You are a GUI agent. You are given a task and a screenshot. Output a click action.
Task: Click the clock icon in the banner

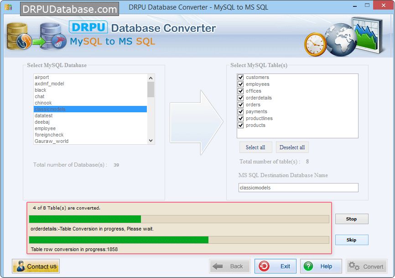click(x=315, y=45)
